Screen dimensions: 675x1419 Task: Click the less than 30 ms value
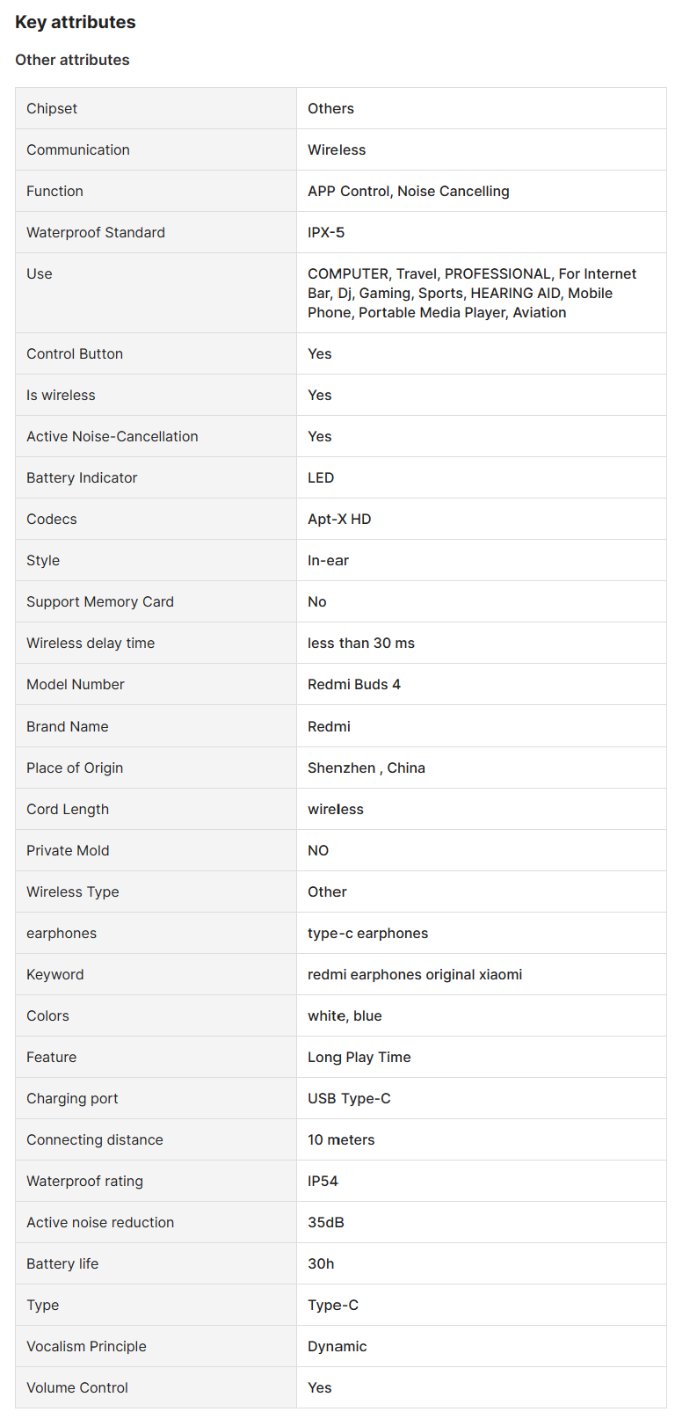[361, 643]
